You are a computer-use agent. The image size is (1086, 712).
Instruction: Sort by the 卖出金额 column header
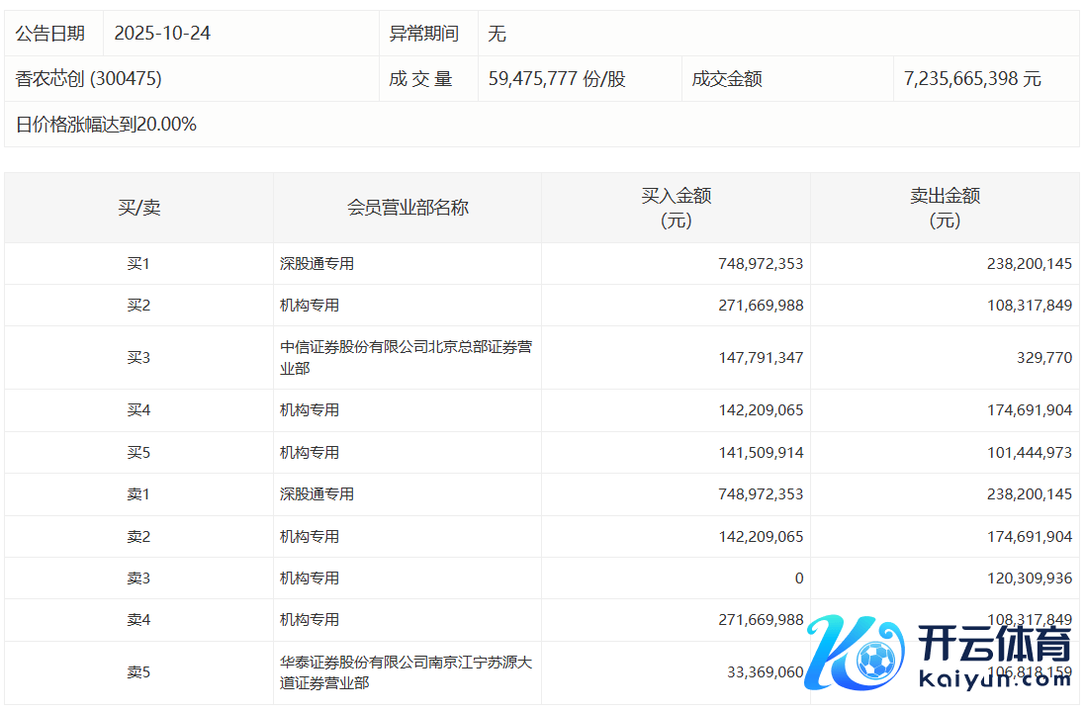(x=945, y=208)
